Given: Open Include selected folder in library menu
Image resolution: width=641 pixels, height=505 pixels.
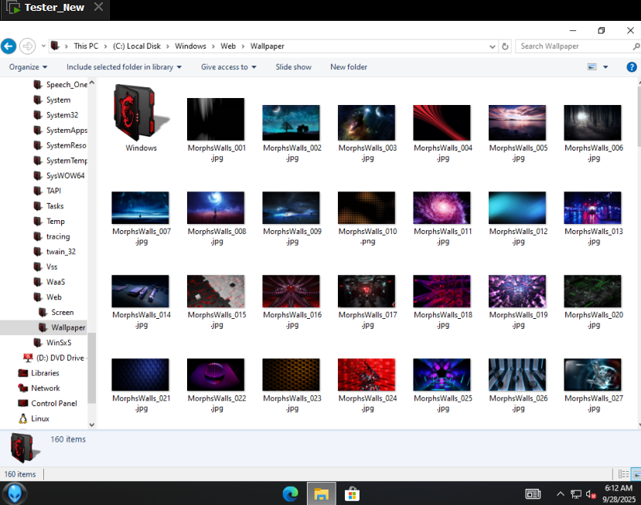Looking at the screenshot, I should pyautogui.click(x=124, y=67).
